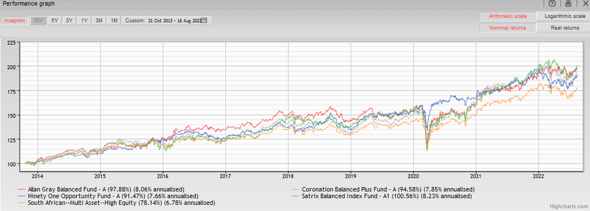
Task: Click the 225 y-axis label
Action: (11, 42)
